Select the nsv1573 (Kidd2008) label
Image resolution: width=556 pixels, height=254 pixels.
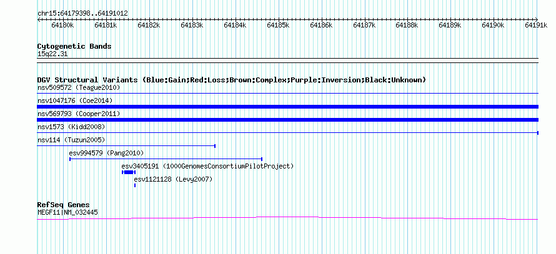(x=71, y=127)
